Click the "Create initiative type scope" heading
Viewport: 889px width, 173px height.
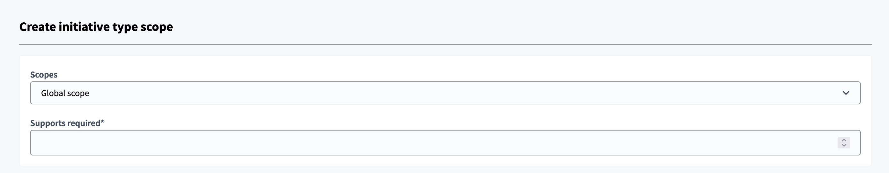pos(96,27)
